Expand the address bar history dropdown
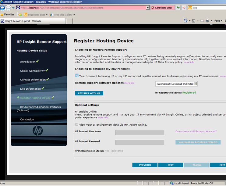 tap(148, 8)
